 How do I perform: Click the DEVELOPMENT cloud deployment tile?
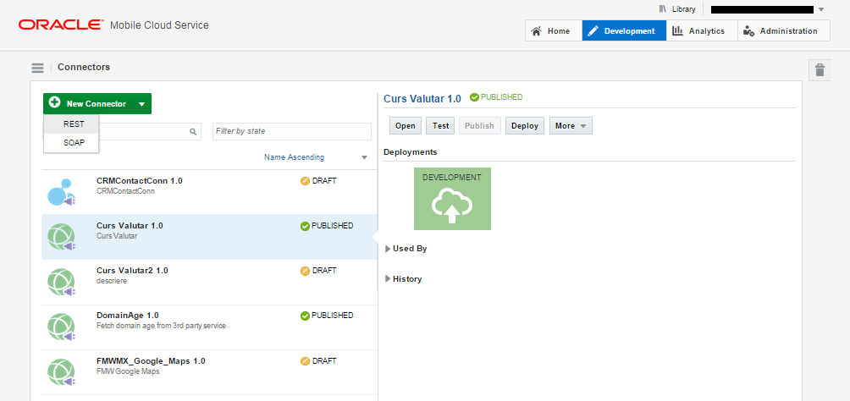coord(452,199)
